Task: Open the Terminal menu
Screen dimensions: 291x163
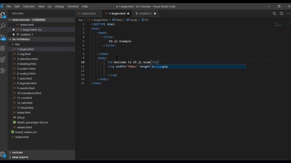Action: [73, 6]
